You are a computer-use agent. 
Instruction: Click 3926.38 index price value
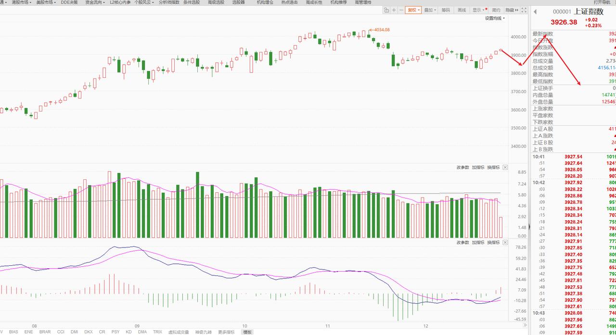click(x=564, y=22)
